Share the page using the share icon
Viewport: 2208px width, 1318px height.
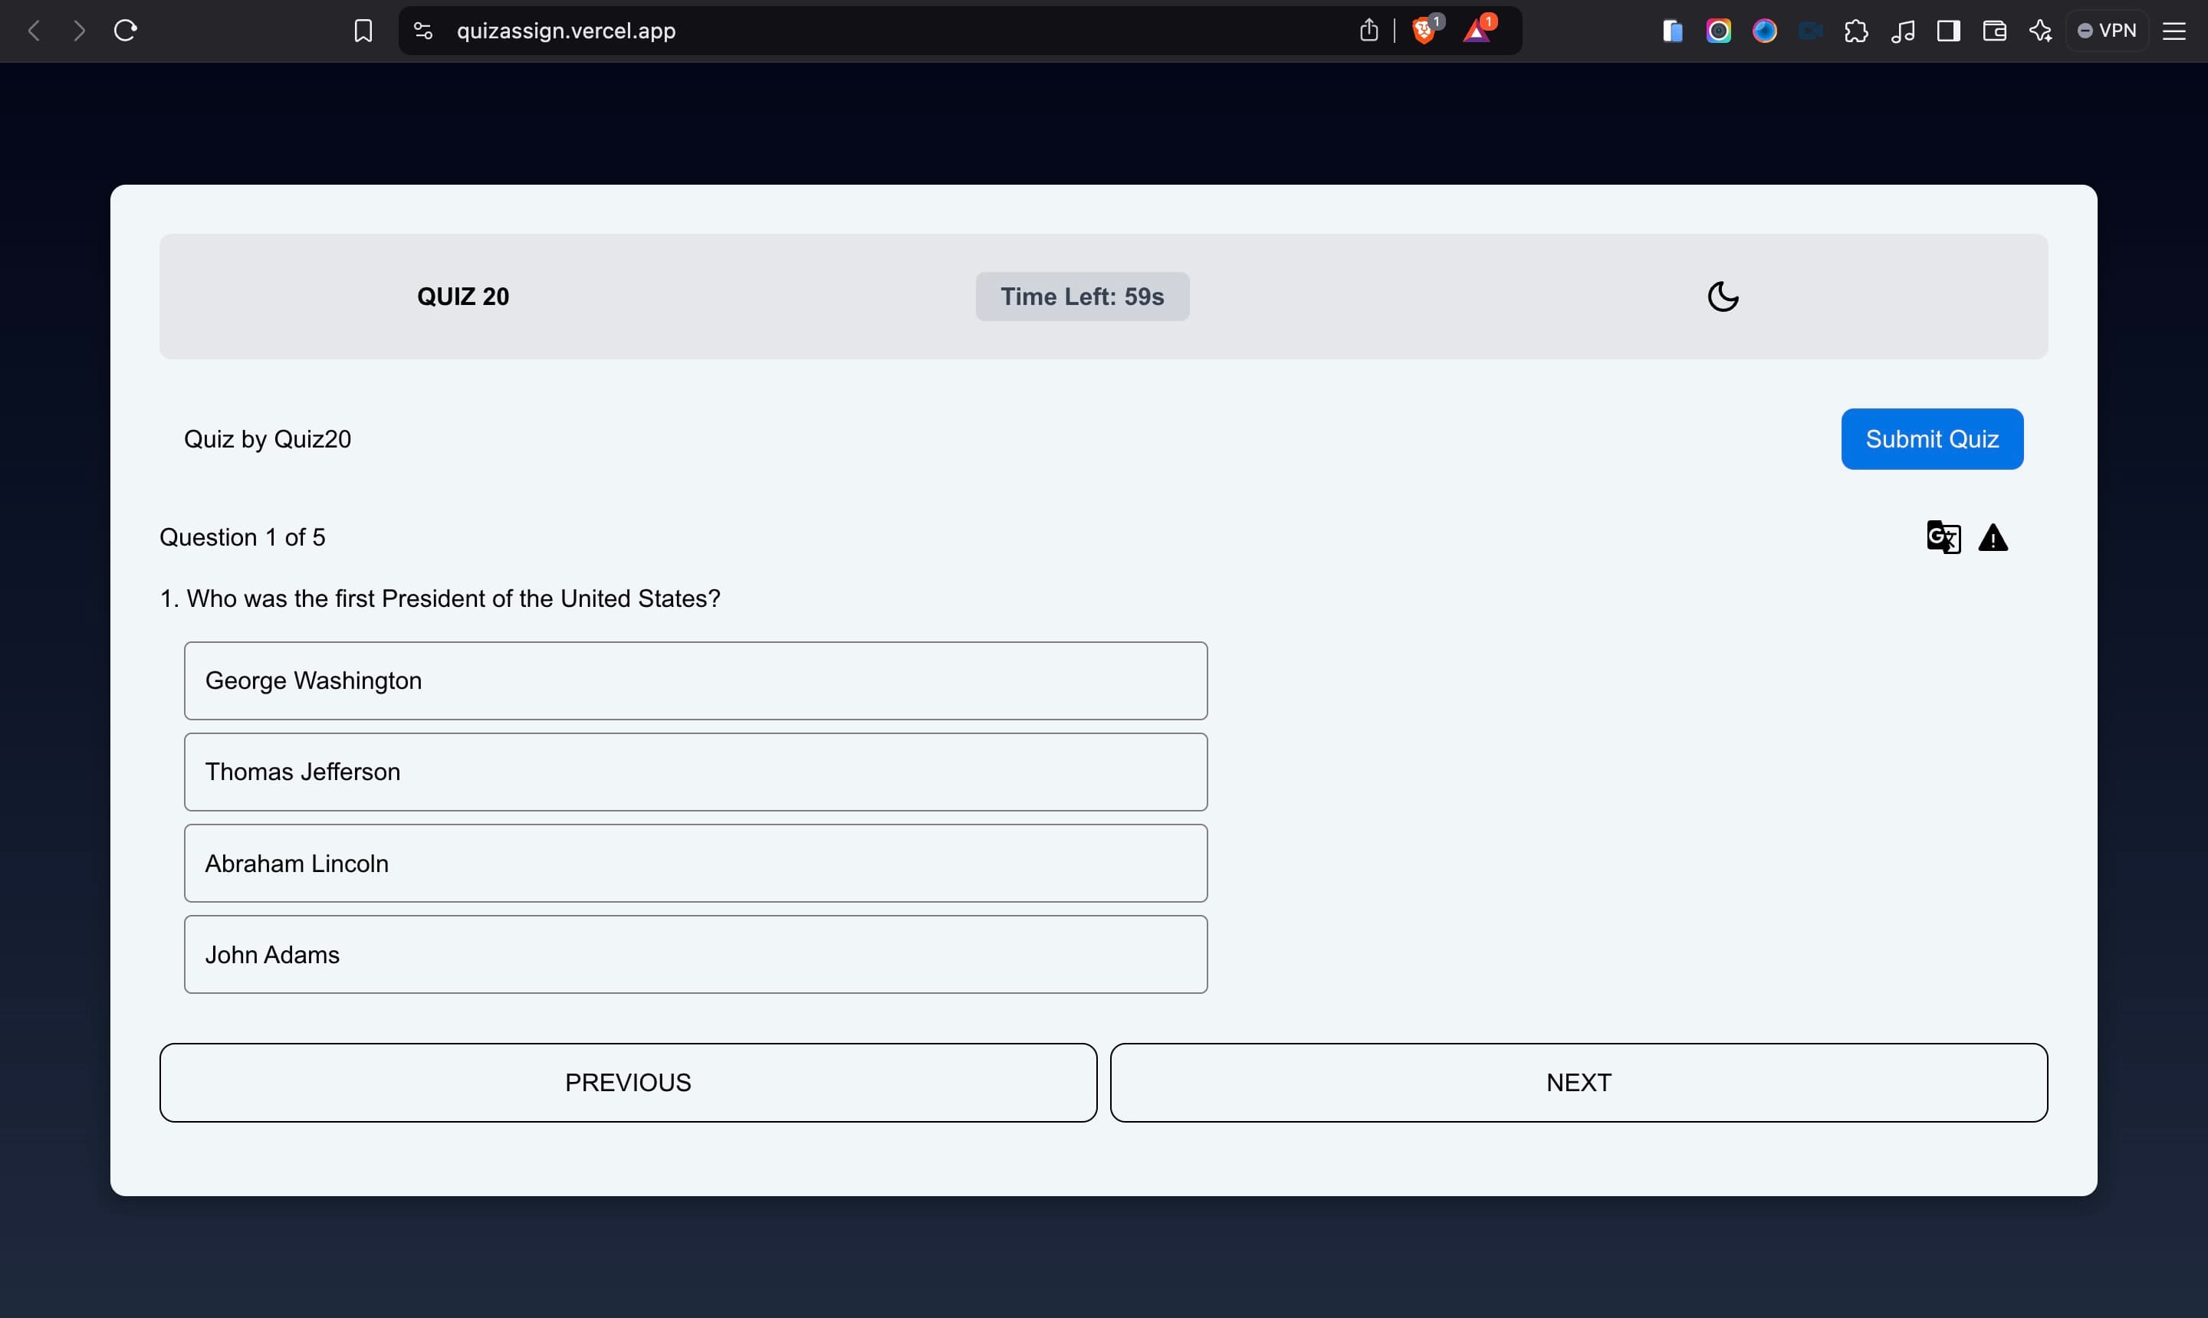point(1368,31)
